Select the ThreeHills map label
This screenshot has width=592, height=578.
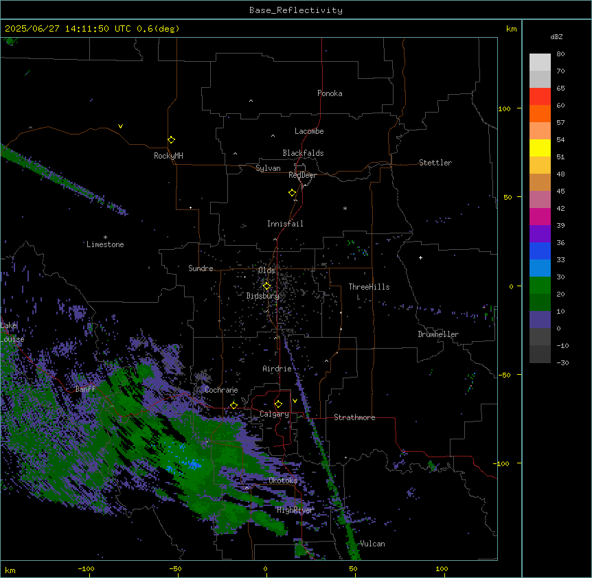pos(369,287)
